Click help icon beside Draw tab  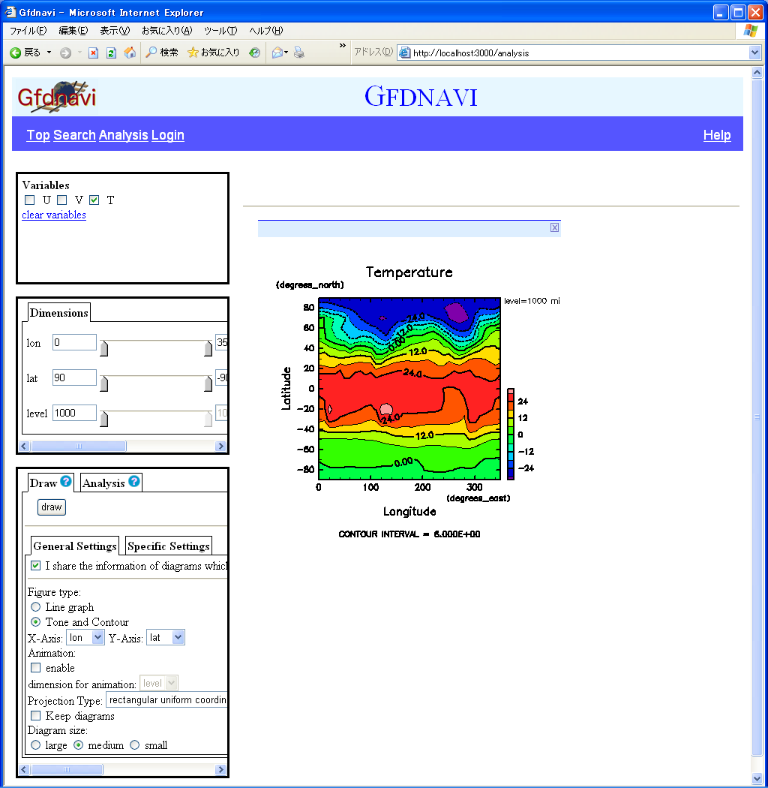(66, 482)
